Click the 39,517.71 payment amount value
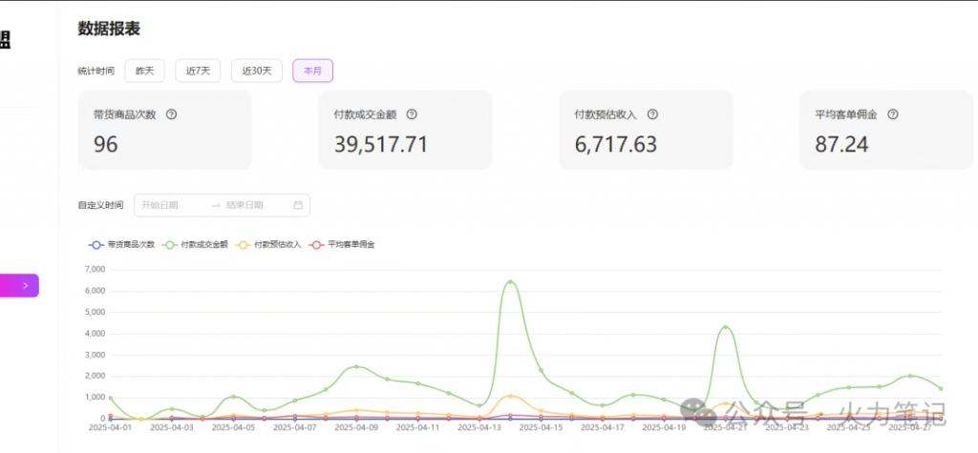Screen dimensions: 978x453 click(381, 145)
